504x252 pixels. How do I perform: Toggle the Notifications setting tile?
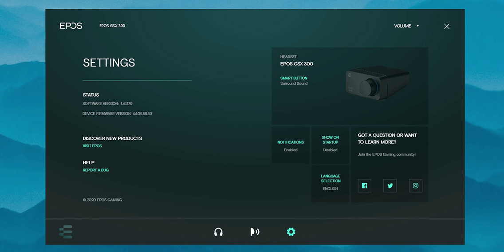coord(291,145)
